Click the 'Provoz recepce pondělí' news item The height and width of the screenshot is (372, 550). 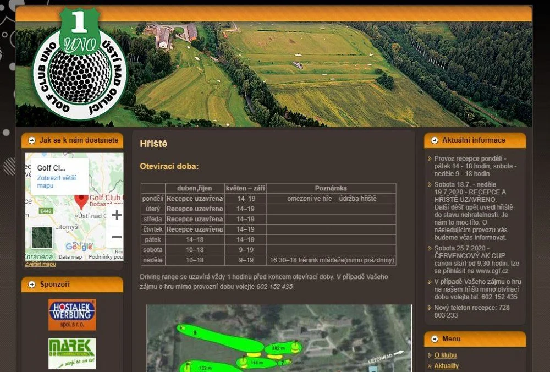(x=475, y=166)
